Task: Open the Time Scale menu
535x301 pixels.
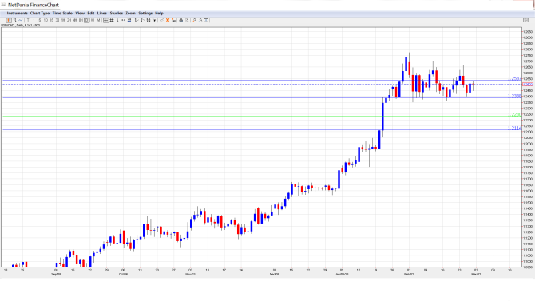Action: click(62, 14)
